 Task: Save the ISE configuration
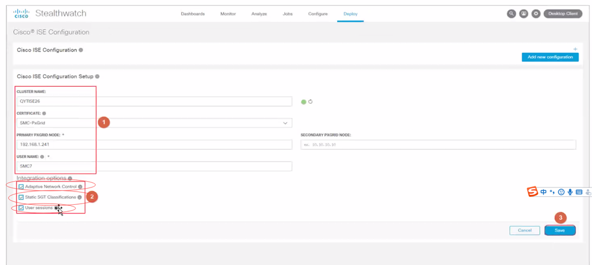pyautogui.click(x=560, y=230)
